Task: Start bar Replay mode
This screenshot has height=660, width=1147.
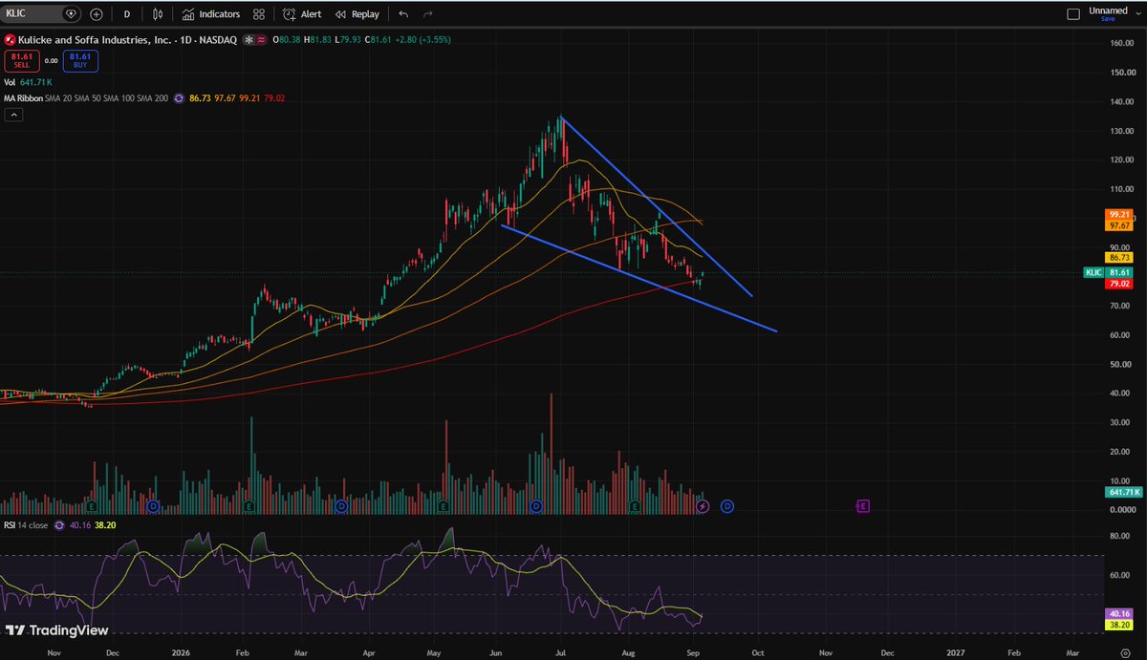Action: coord(357,14)
